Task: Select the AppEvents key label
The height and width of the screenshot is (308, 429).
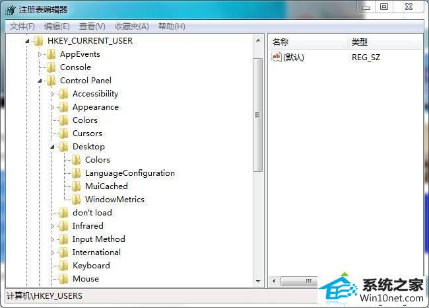Action: [x=80, y=54]
